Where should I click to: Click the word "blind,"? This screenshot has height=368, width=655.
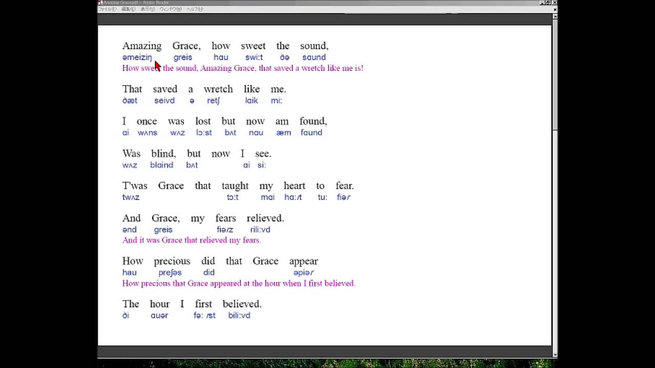click(x=163, y=153)
